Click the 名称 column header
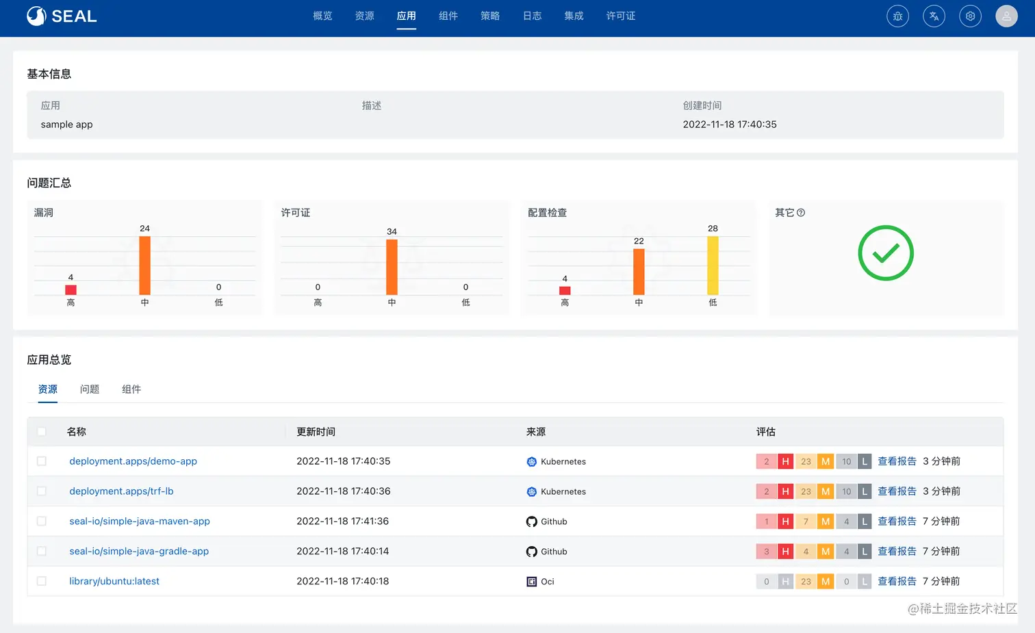Image resolution: width=1035 pixels, height=633 pixels. coord(77,432)
